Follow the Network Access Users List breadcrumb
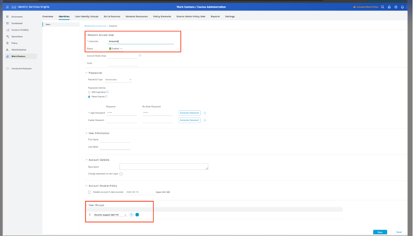Screen dimensions: 413x236 [x=95, y=26]
